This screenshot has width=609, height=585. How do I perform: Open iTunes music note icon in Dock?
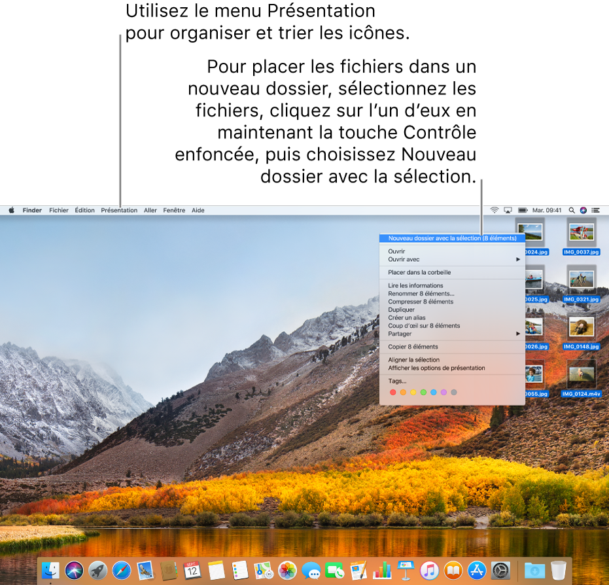(x=430, y=571)
